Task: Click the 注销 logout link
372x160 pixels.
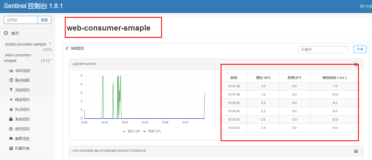Action: (x=368, y=6)
